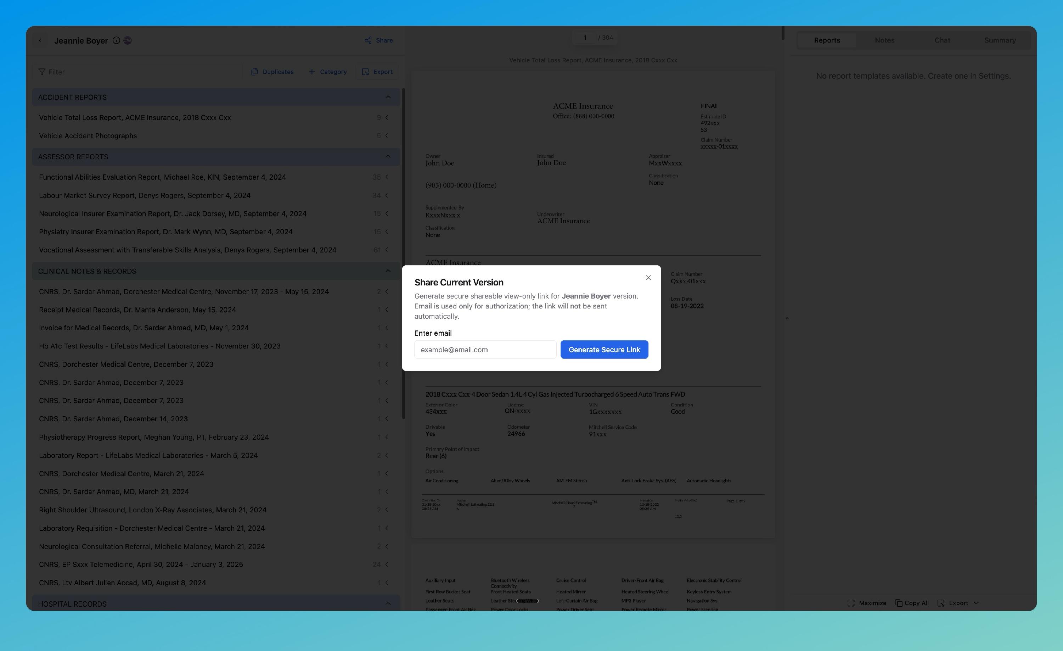Screen dimensions: 1063x651
Task: Open the Summary tab
Action: pos(1000,40)
